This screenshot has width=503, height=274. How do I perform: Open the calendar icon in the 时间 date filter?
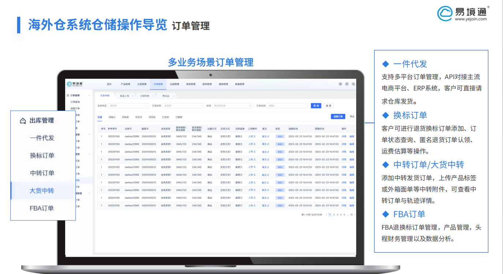(x=250, y=105)
